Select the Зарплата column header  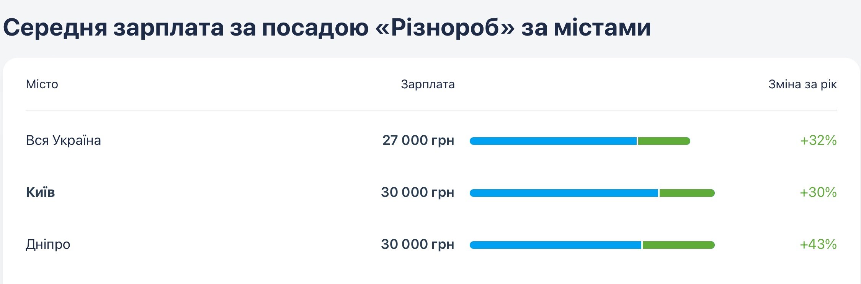(x=428, y=84)
